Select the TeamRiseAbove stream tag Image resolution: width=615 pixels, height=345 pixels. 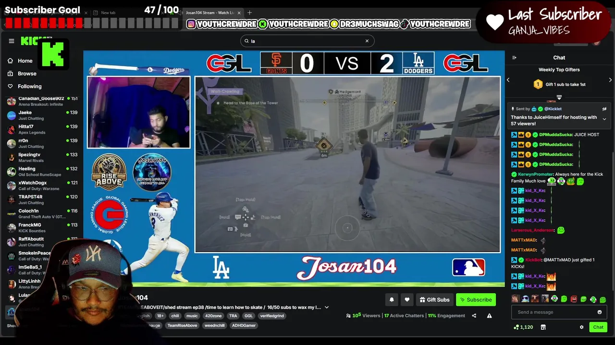(x=182, y=325)
